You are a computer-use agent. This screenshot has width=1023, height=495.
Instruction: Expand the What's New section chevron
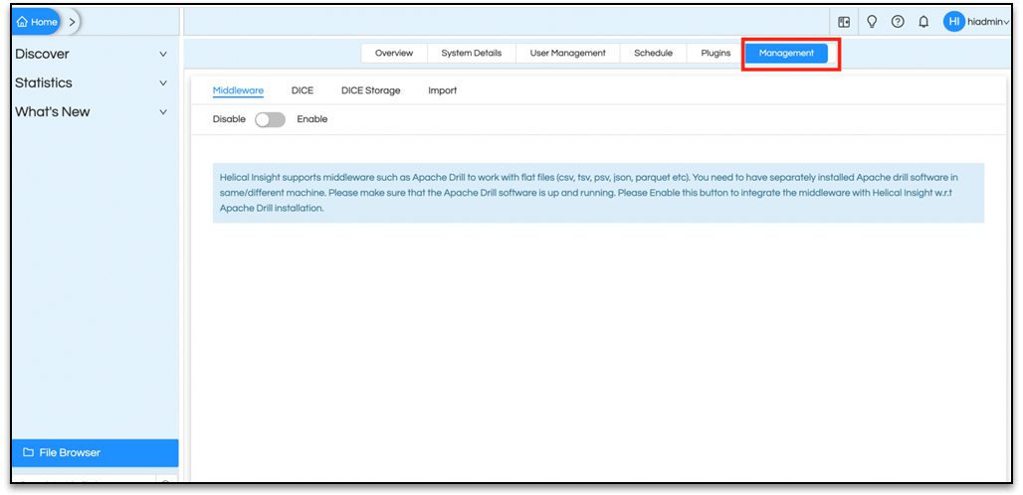(x=163, y=112)
